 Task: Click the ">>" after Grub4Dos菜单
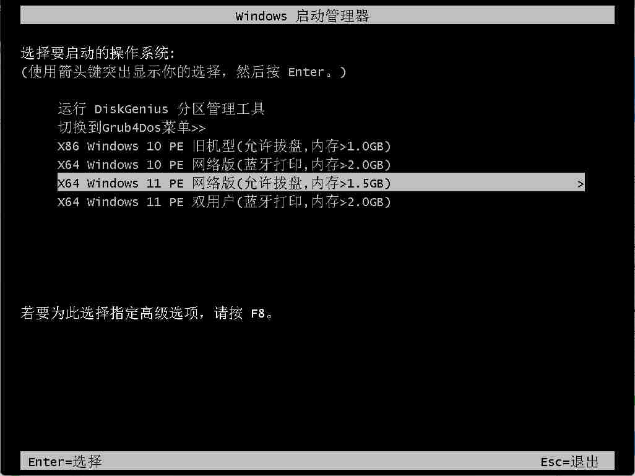198,128
